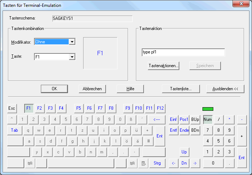Click Ausblenden << to hide keyboard
The width and height of the screenshot is (252, 175).
pyautogui.click(x=225, y=89)
